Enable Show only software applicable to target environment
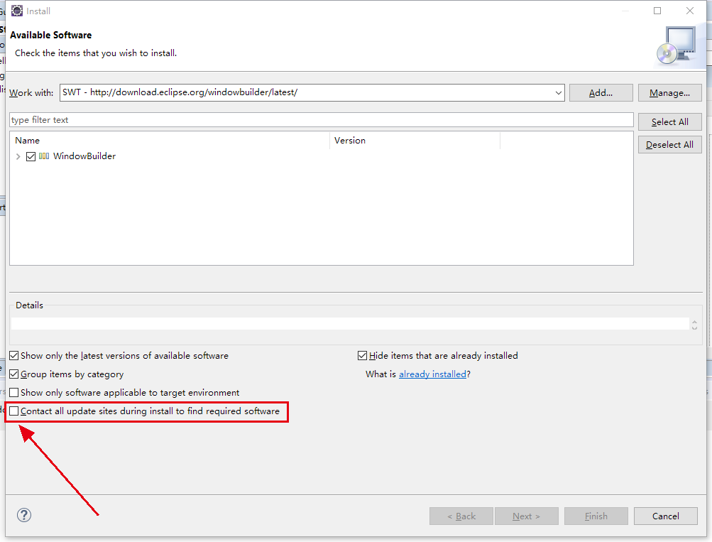This screenshot has width=712, height=542. [x=14, y=392]
